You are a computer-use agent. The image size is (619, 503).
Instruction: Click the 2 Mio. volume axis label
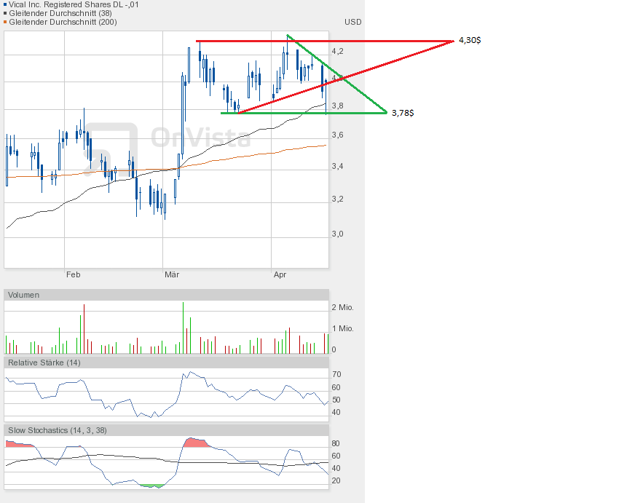point(342,308)
